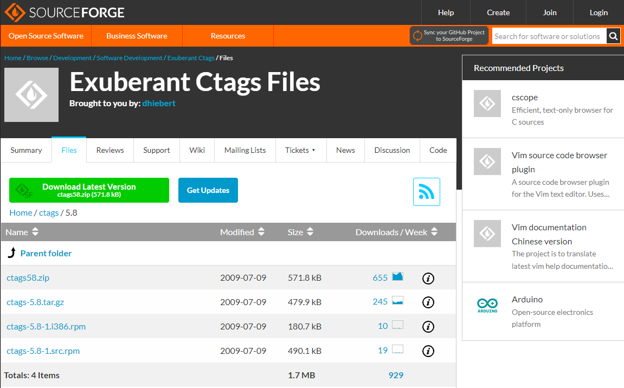This screenshot has width=624, height=388.
Task: Expand the Tickets dropdown tab
Action: (x=300, y=150)
